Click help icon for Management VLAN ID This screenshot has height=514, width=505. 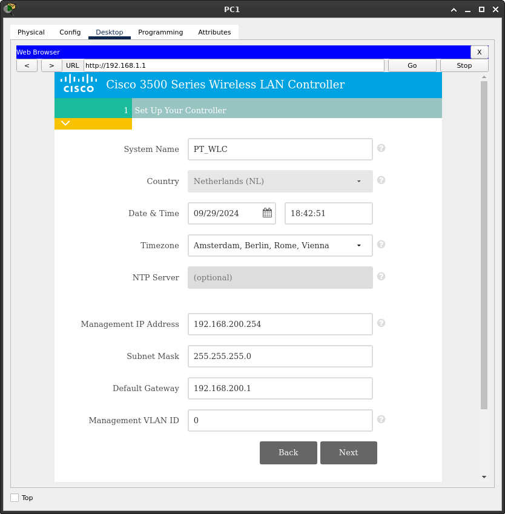click(381, 420)
